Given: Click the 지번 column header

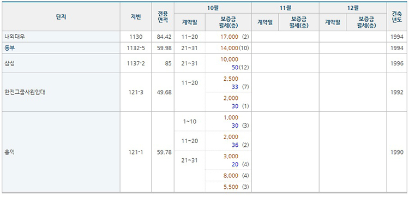Looking at the screenshot, I should click(x=136, y=17).
